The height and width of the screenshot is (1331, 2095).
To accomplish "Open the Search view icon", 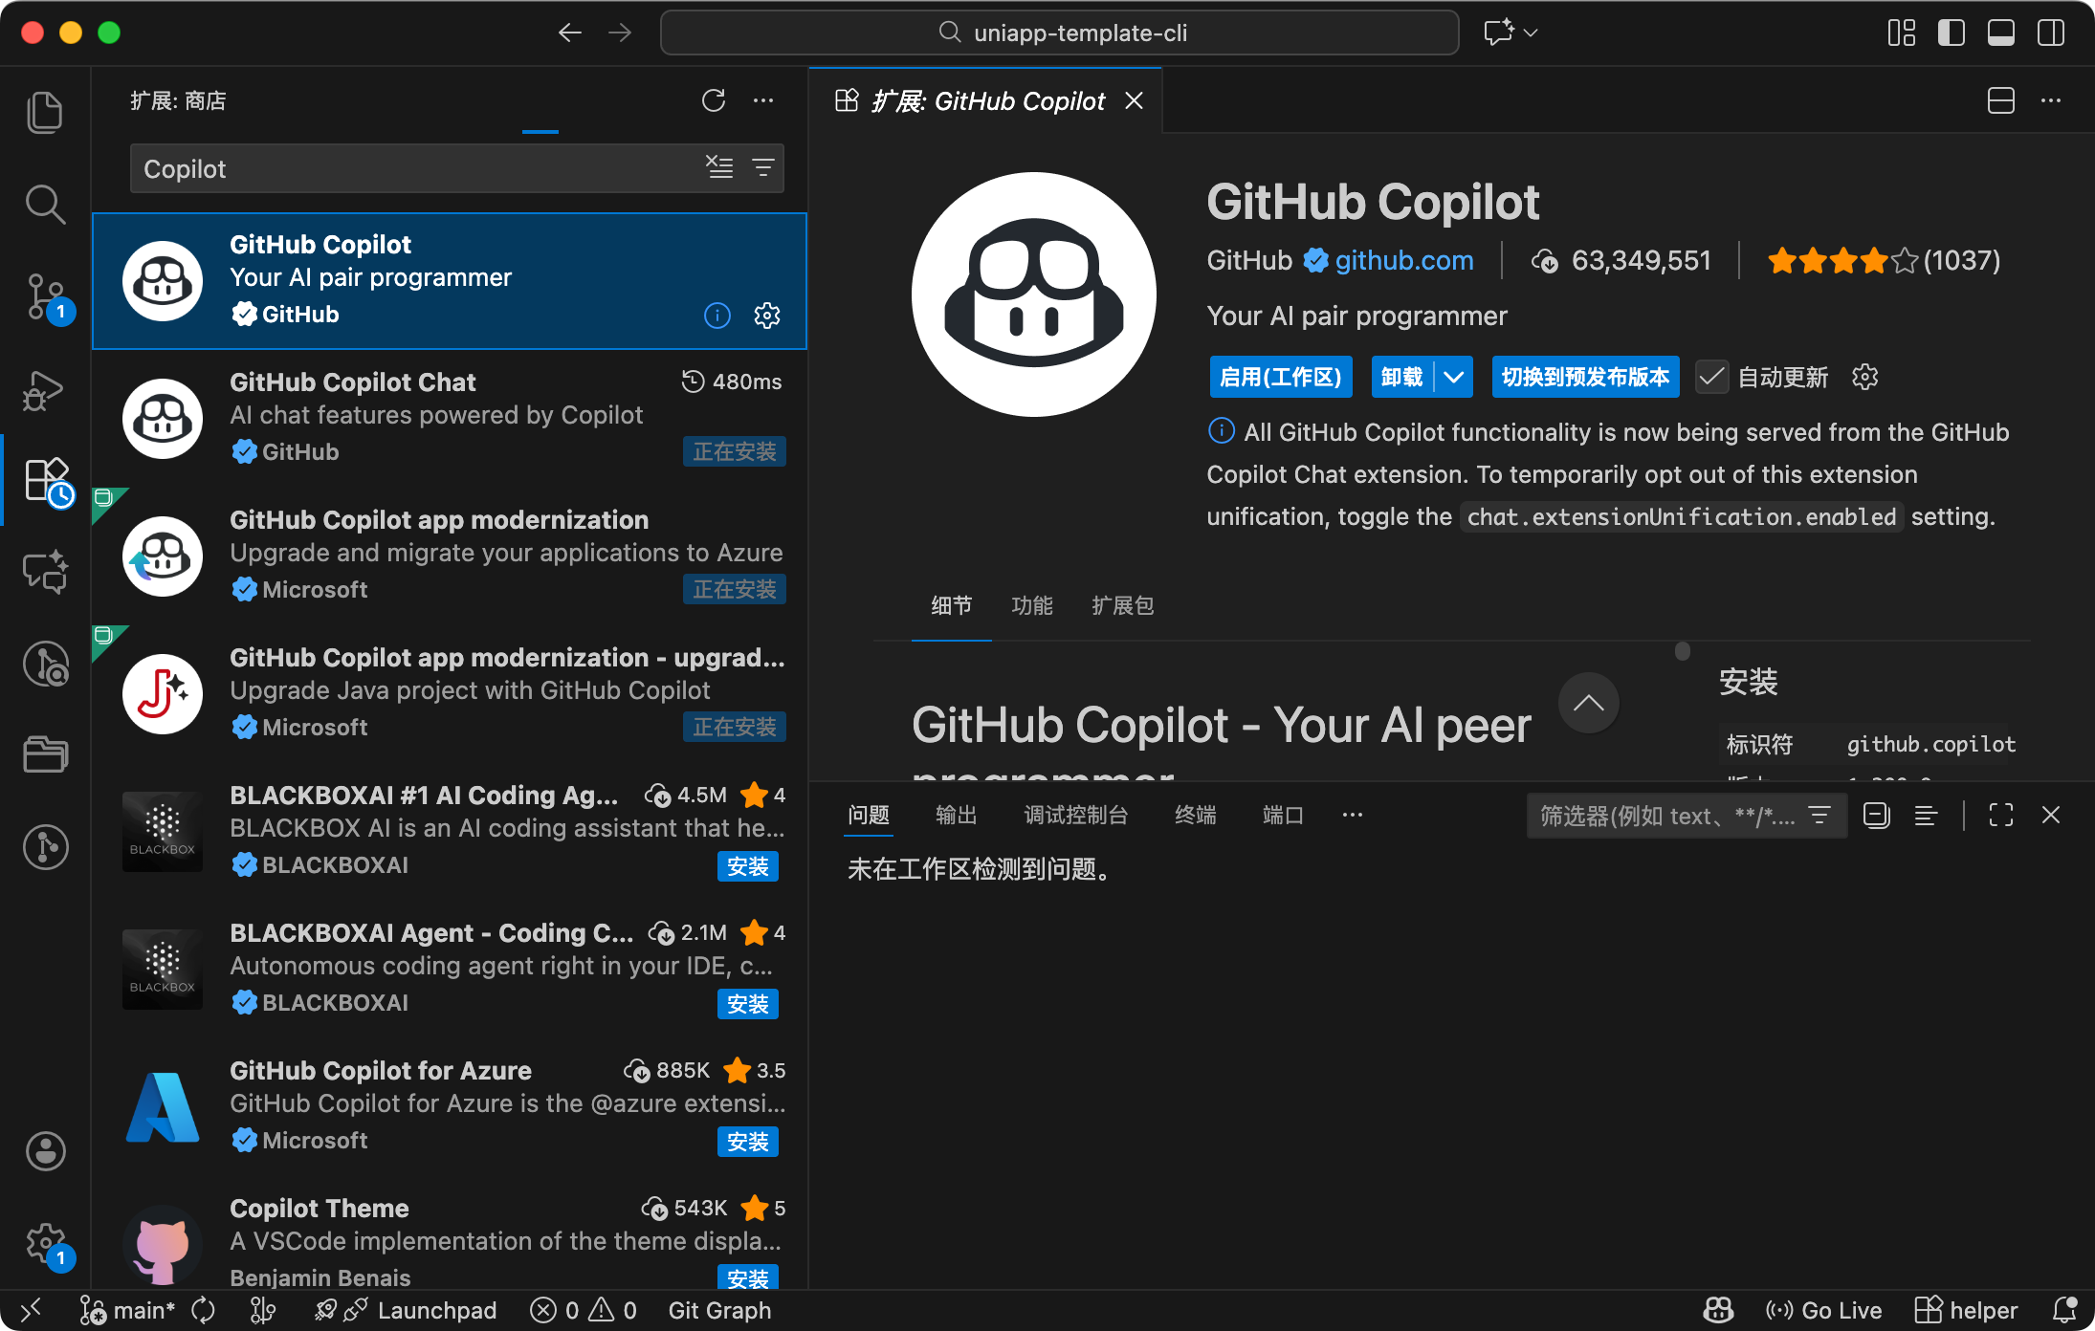I will (45, 205).
